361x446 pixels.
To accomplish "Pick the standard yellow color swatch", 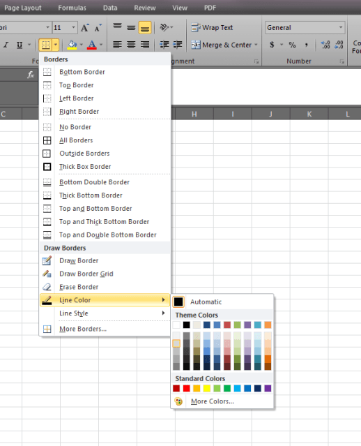I will tap(207, 388).
